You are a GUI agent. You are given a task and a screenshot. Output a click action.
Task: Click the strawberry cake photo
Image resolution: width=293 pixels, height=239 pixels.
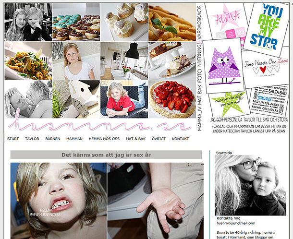point(172,99)
